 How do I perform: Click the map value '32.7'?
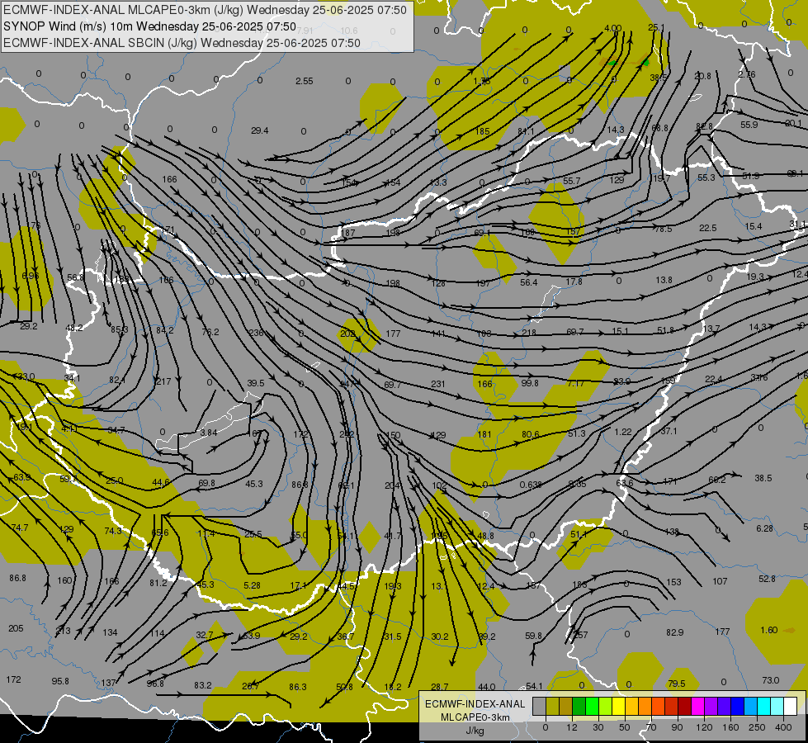[205, 635]
